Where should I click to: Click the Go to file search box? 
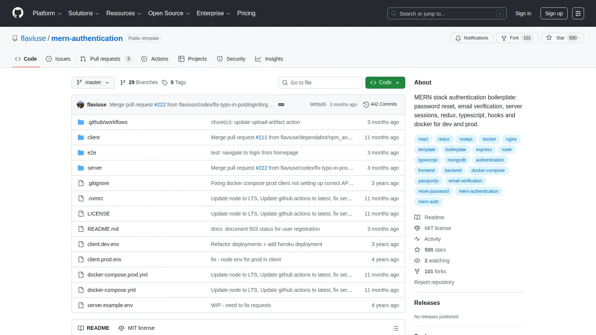point(320,83)
